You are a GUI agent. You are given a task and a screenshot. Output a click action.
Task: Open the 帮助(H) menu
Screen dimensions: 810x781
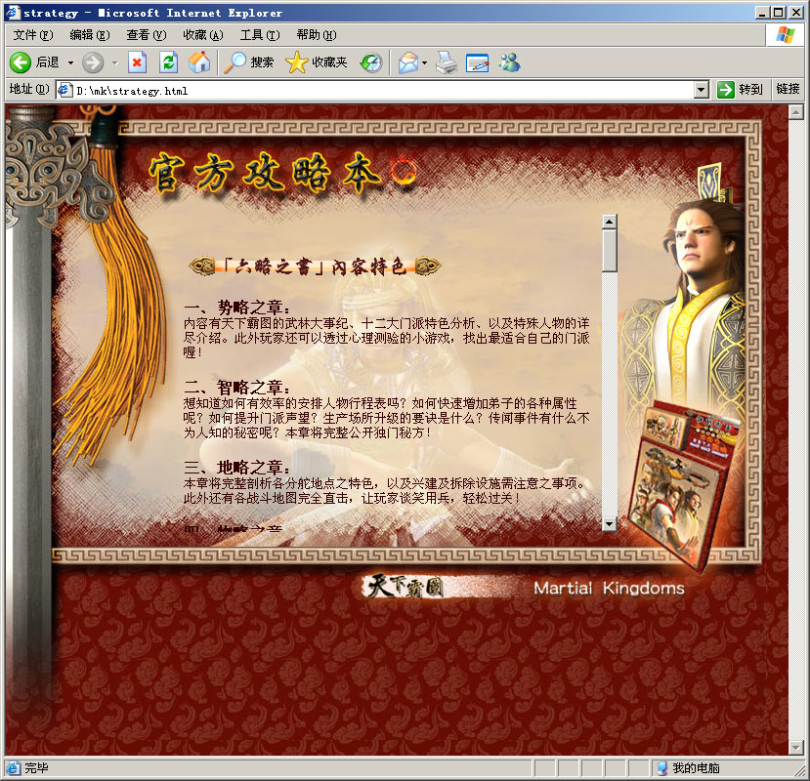coord(317,34)
